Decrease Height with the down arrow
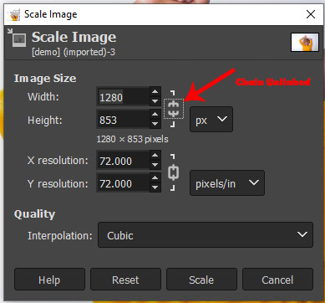Viewport: 325px width, 303px height. point(155,124)
